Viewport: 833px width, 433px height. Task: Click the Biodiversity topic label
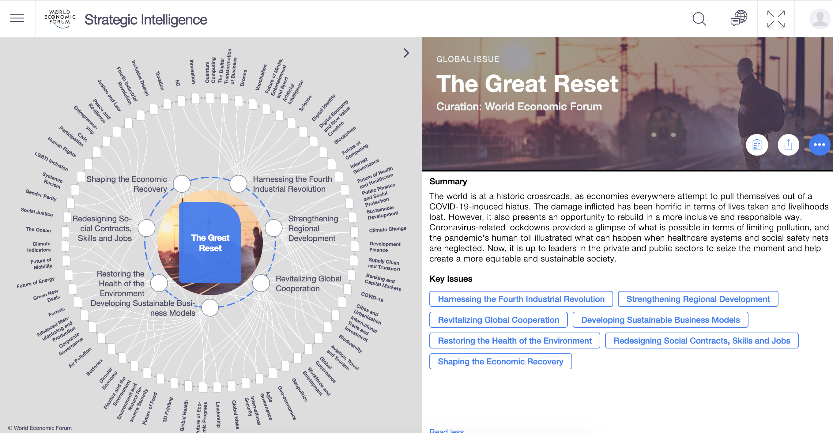351,343
